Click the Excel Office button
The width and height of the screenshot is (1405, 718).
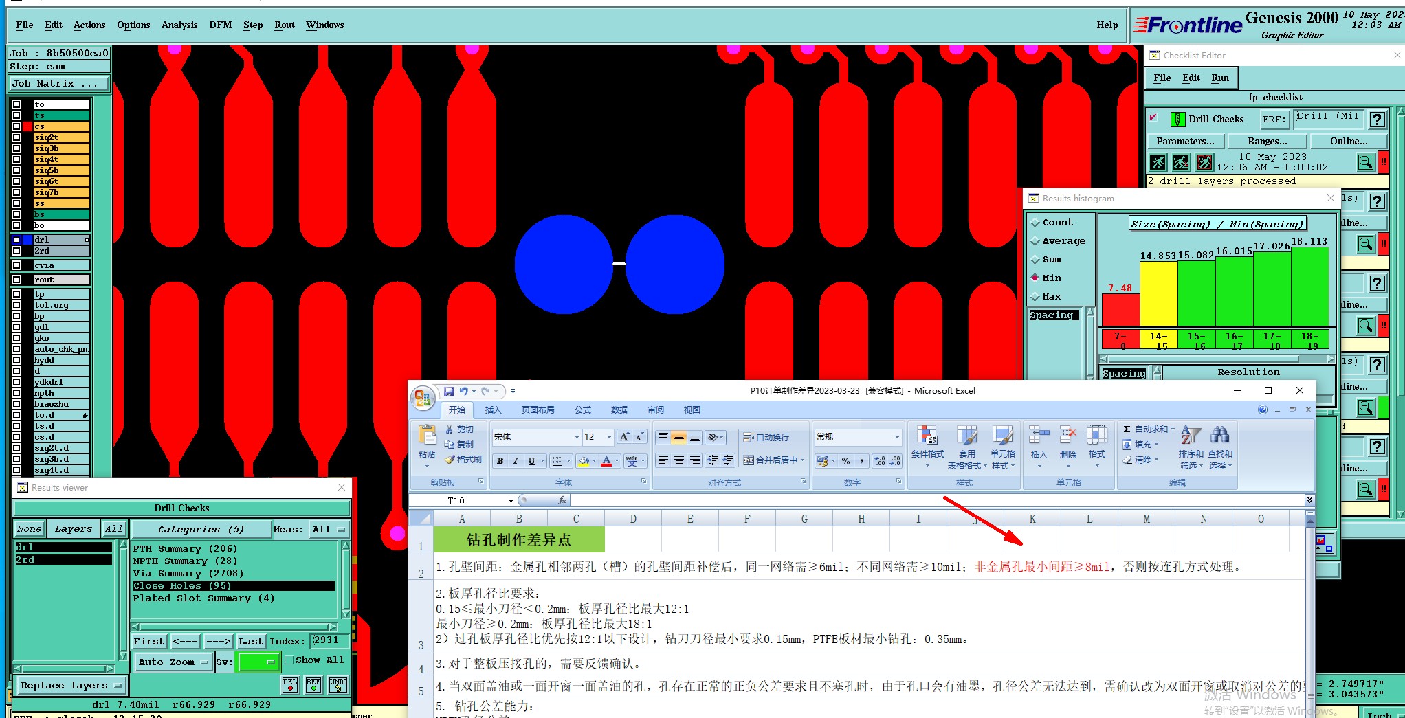423,398
